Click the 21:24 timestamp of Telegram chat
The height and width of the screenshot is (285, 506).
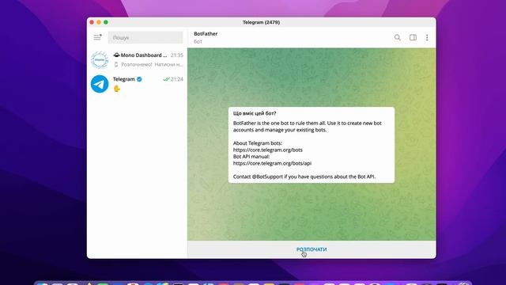click(177, 79)
